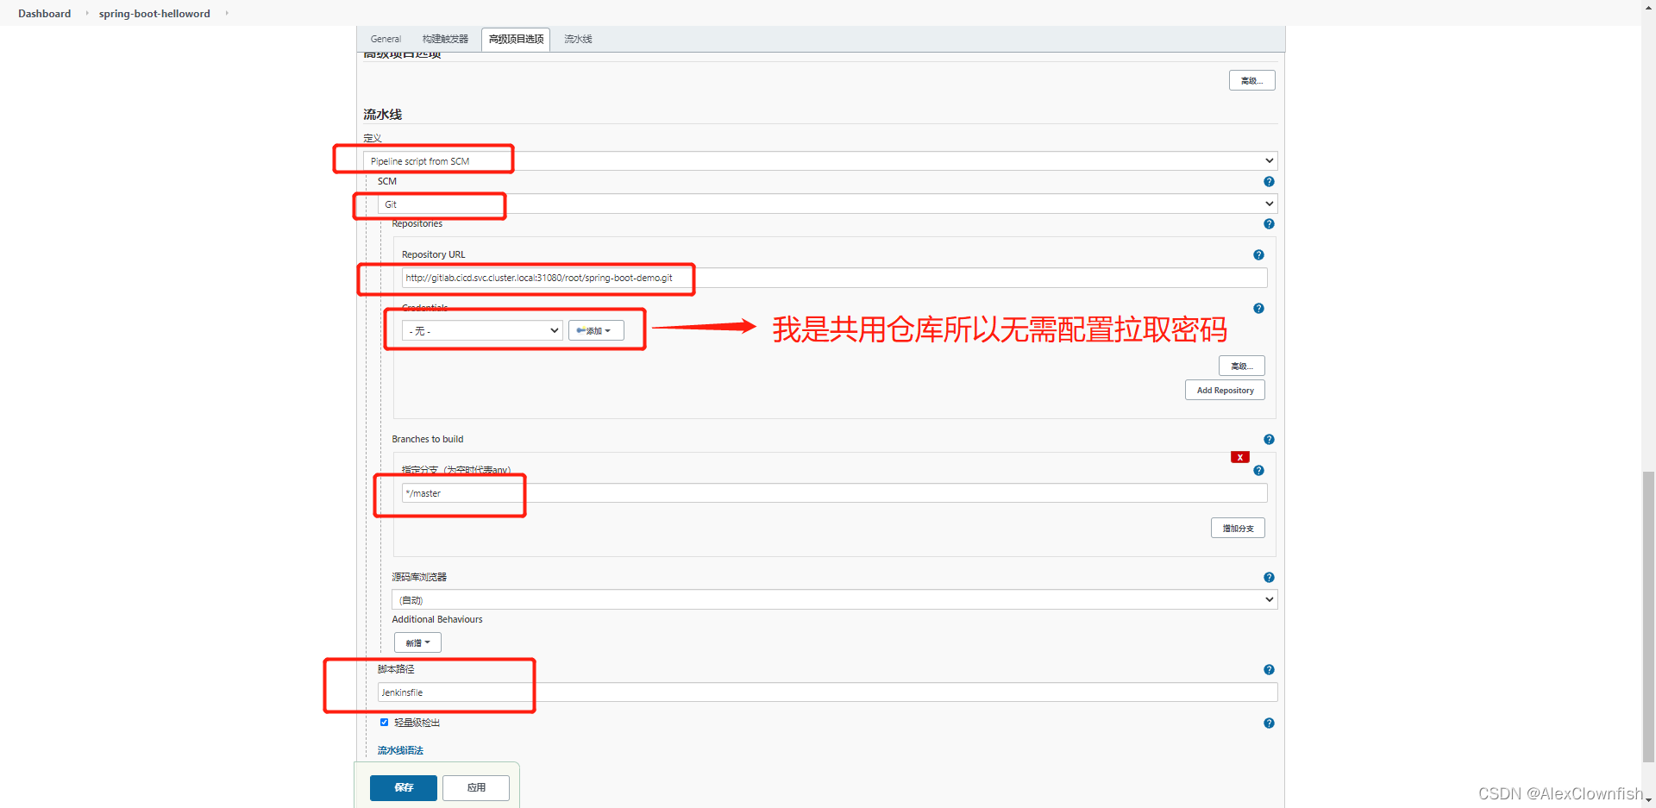Open help icon for Branches to build
The width and height of the screenshot is (1656, 808).
tap(1269, 440)
